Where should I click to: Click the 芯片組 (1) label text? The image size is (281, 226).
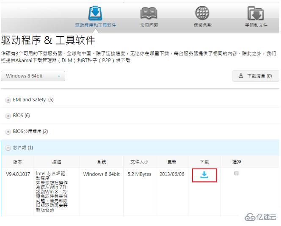tap(23, 148)
